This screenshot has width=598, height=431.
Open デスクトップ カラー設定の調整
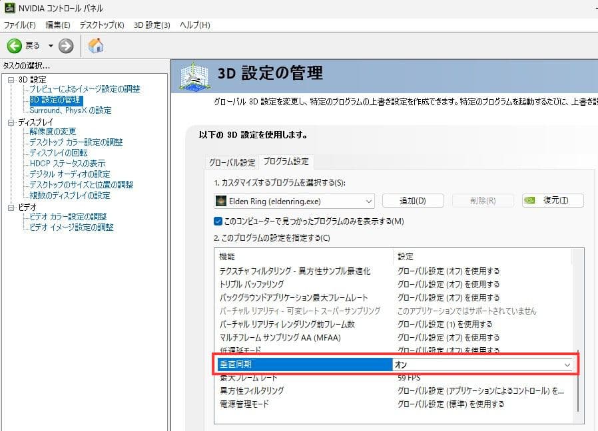click(76, 142)
